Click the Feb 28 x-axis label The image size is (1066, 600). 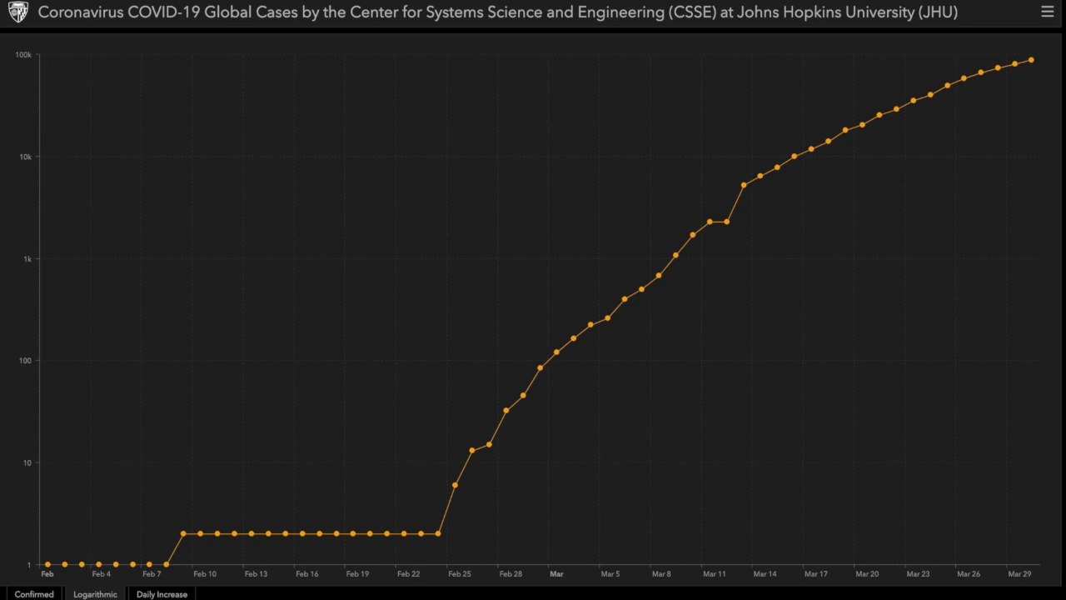[511, 574]
